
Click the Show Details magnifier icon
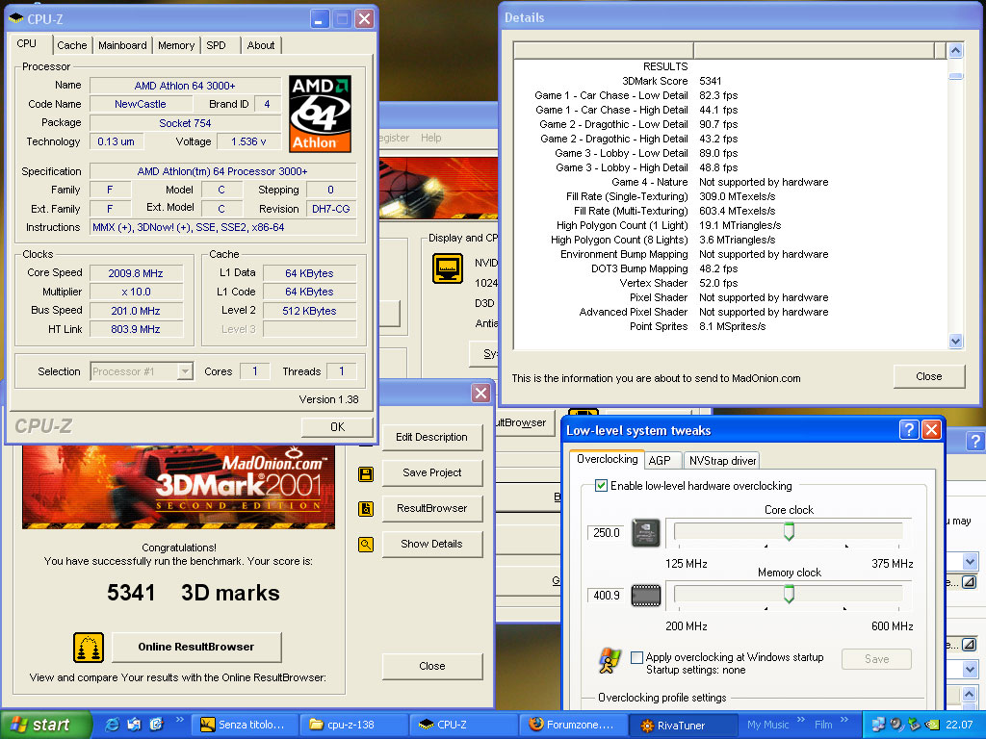click(366, 545)
